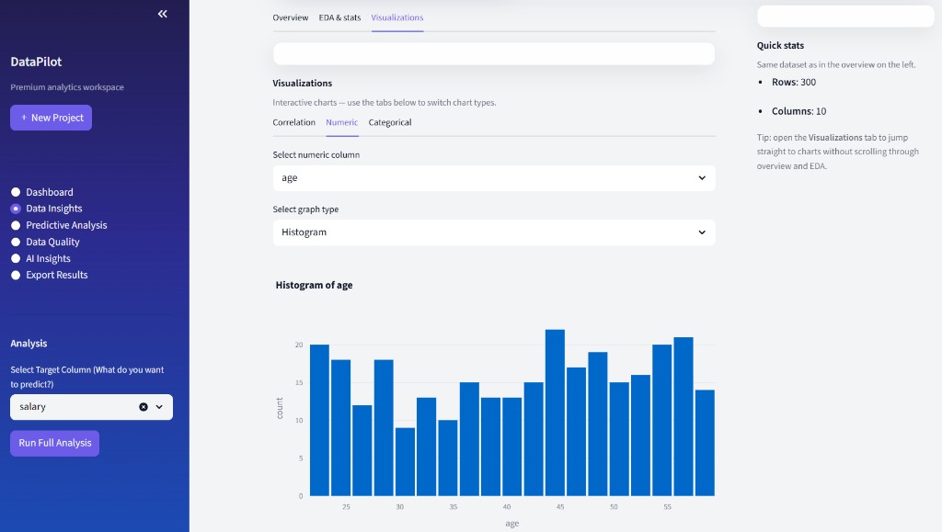Click the first histogram bar at count 20
The height and width of the screenshot is (532, 942).
point(319,420)
